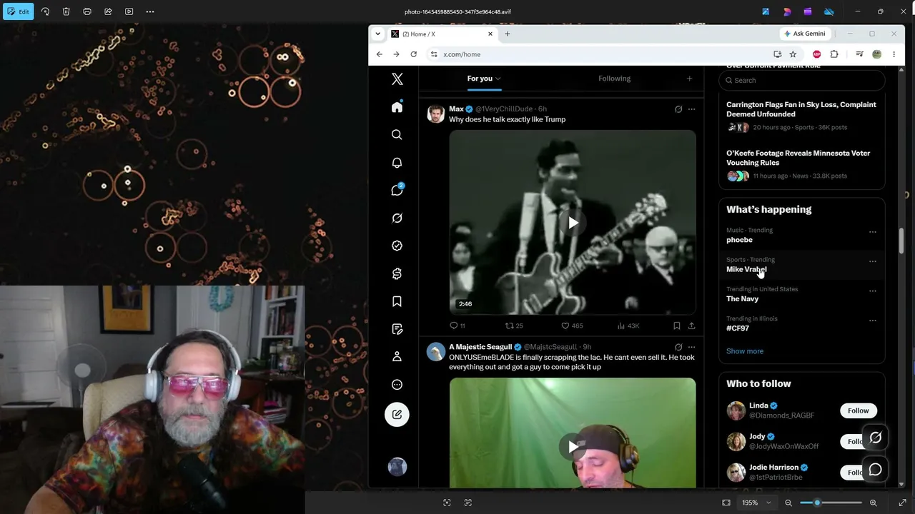Print the photo from Photos toolbar
Screen dimensions: 915x514
click(87, 11)
